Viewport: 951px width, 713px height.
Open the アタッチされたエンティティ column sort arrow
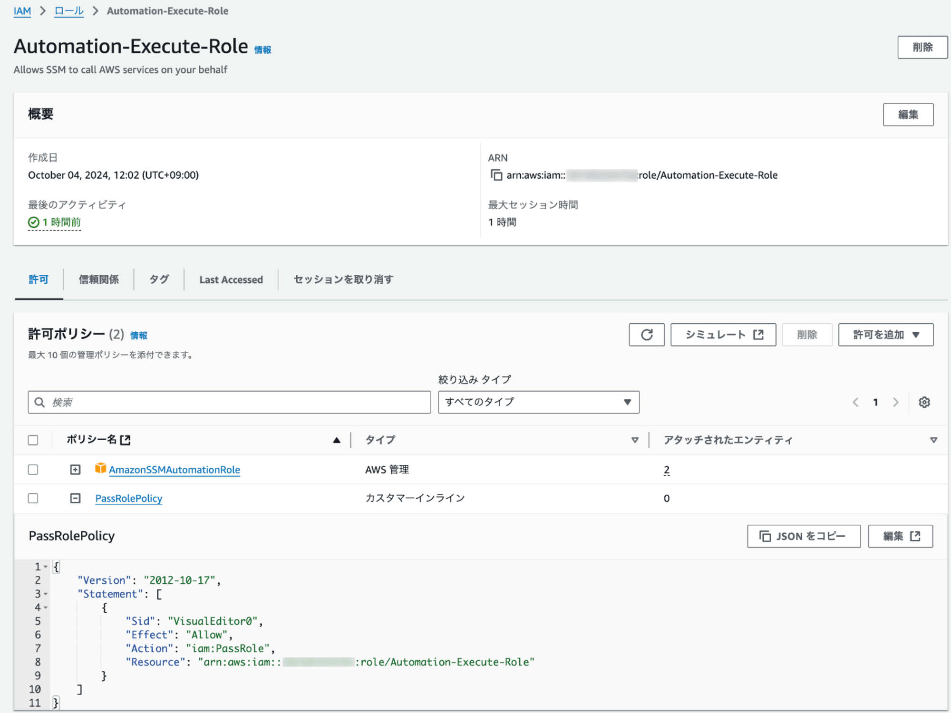(x=933, y=440)
